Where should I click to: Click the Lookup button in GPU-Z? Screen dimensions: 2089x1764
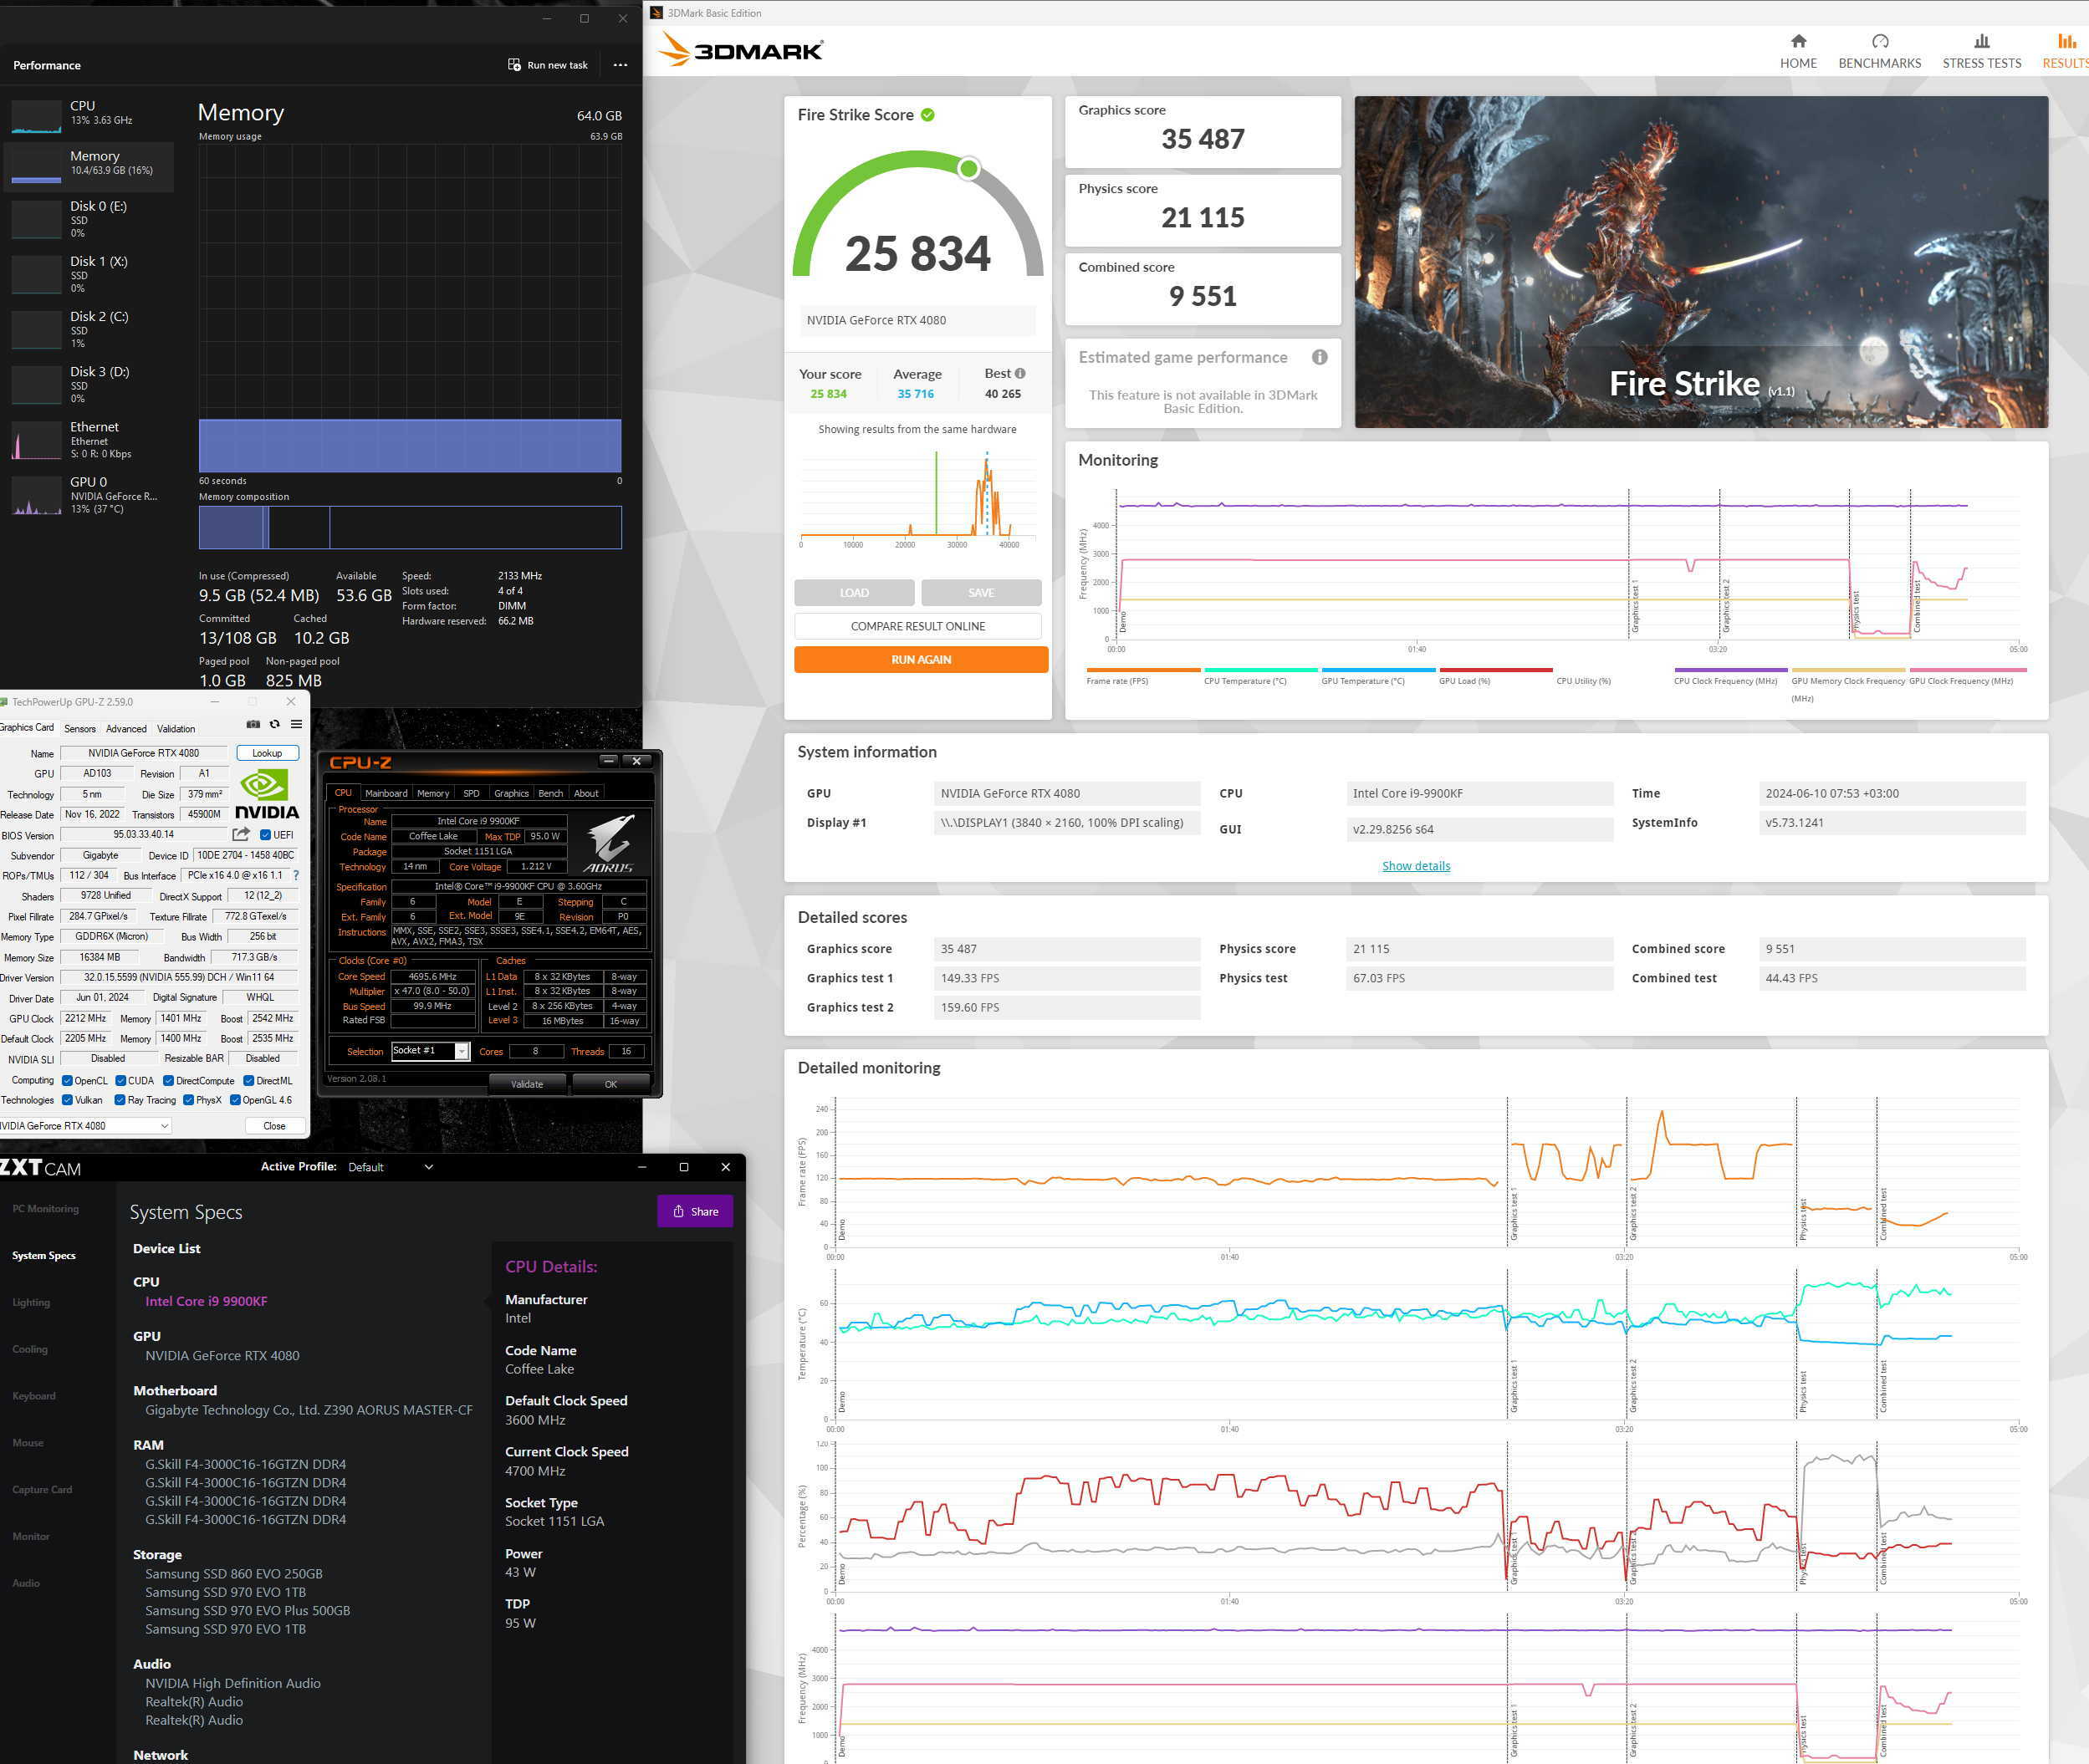[267, 753]
